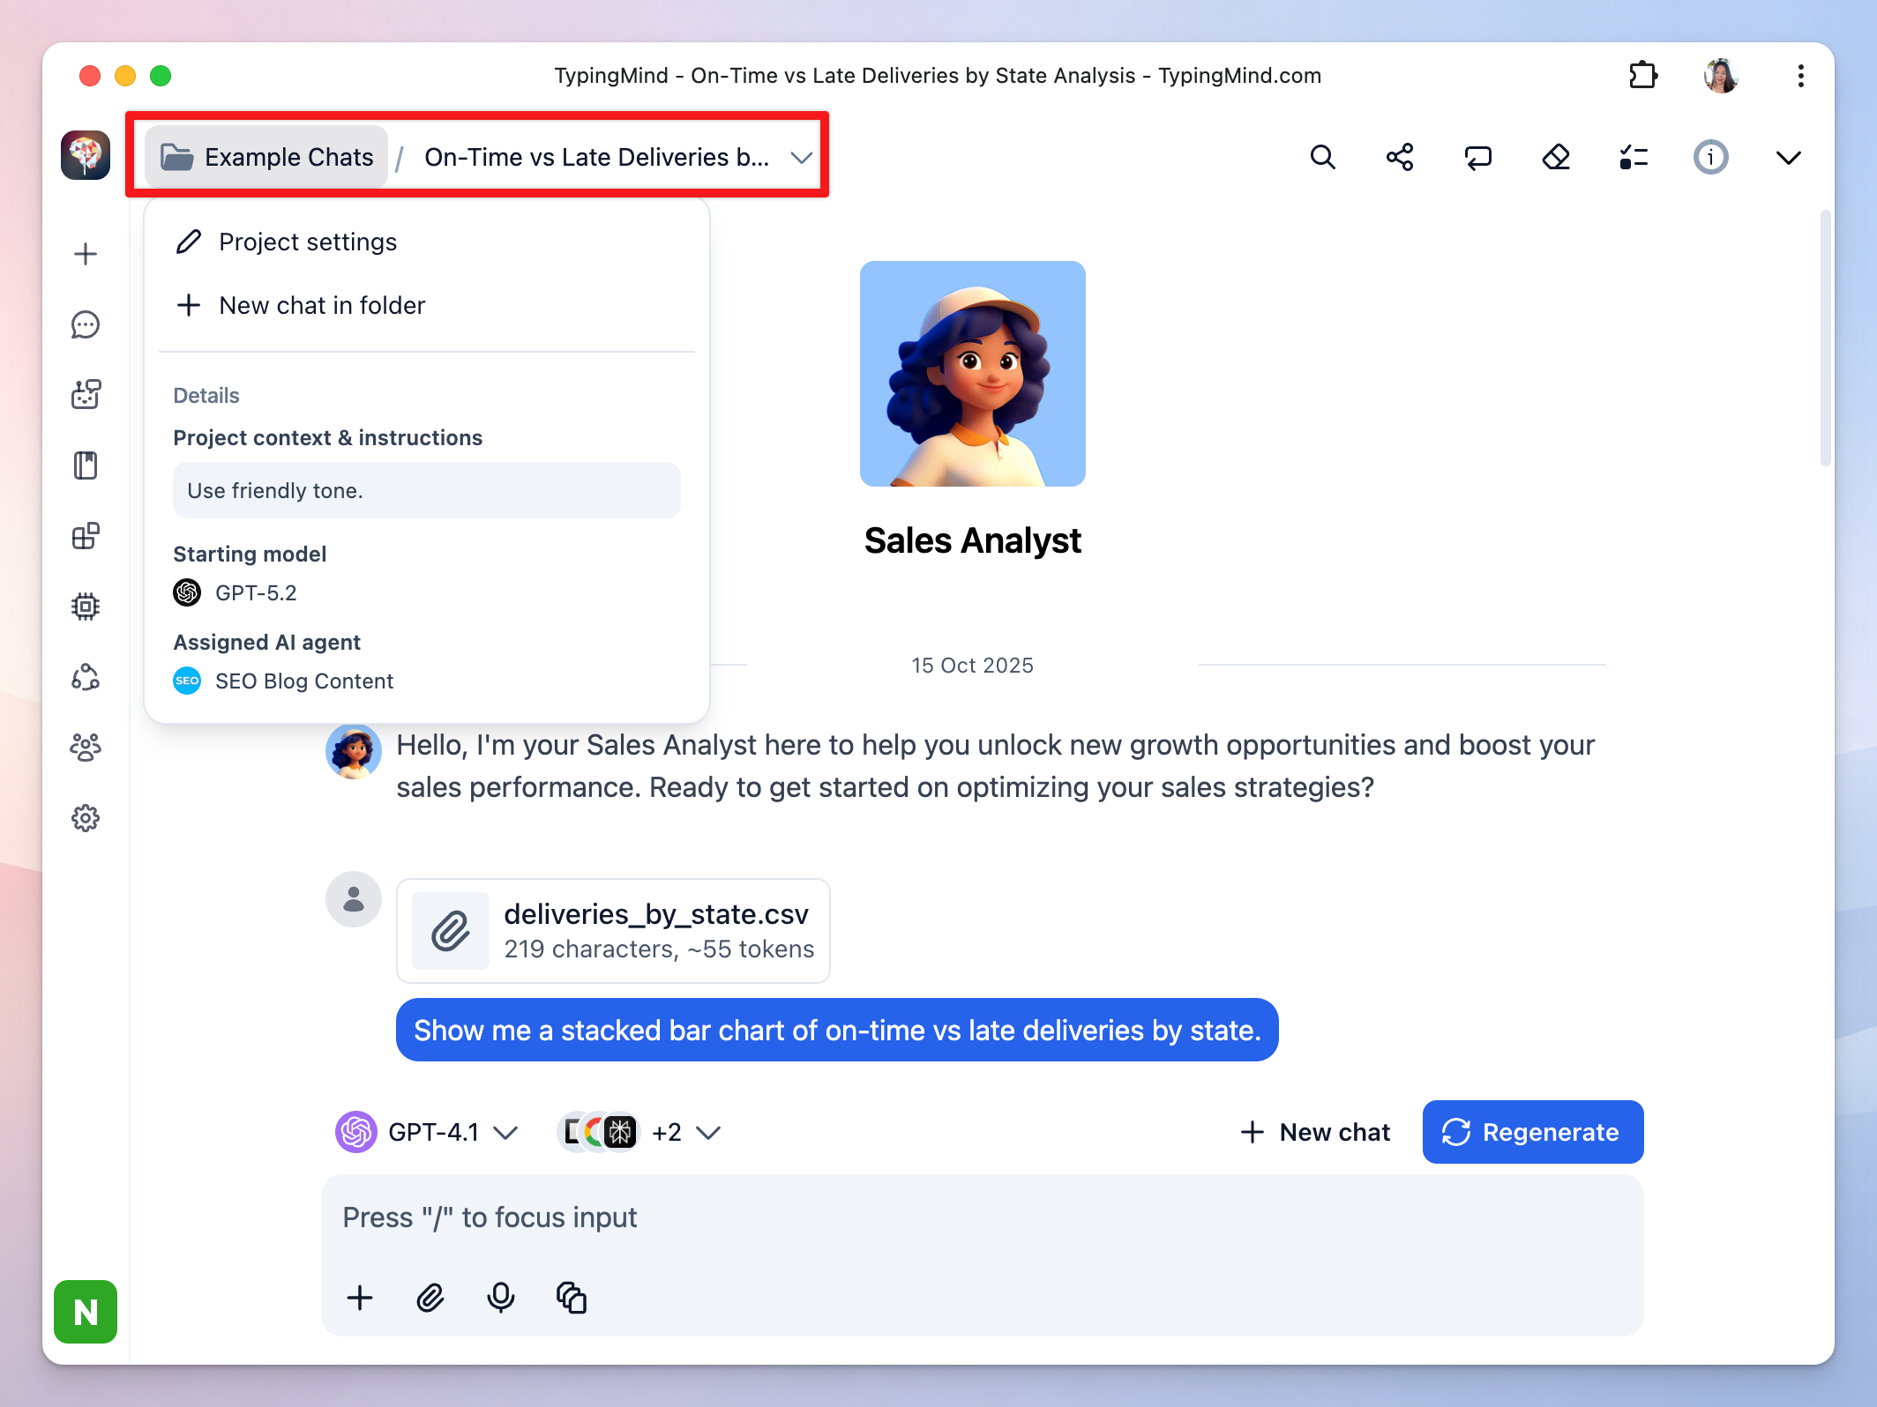Start voice input with microphone icon
The image size is (1877, 1407).
pos(501,1298)
